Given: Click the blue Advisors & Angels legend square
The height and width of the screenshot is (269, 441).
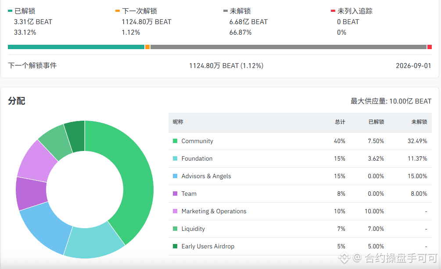Looking at the screenshot, I should point(175,176).
